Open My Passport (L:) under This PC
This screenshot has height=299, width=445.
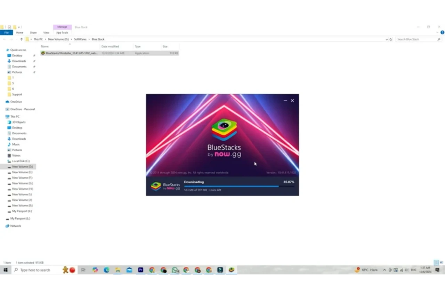tap(22, 211)
